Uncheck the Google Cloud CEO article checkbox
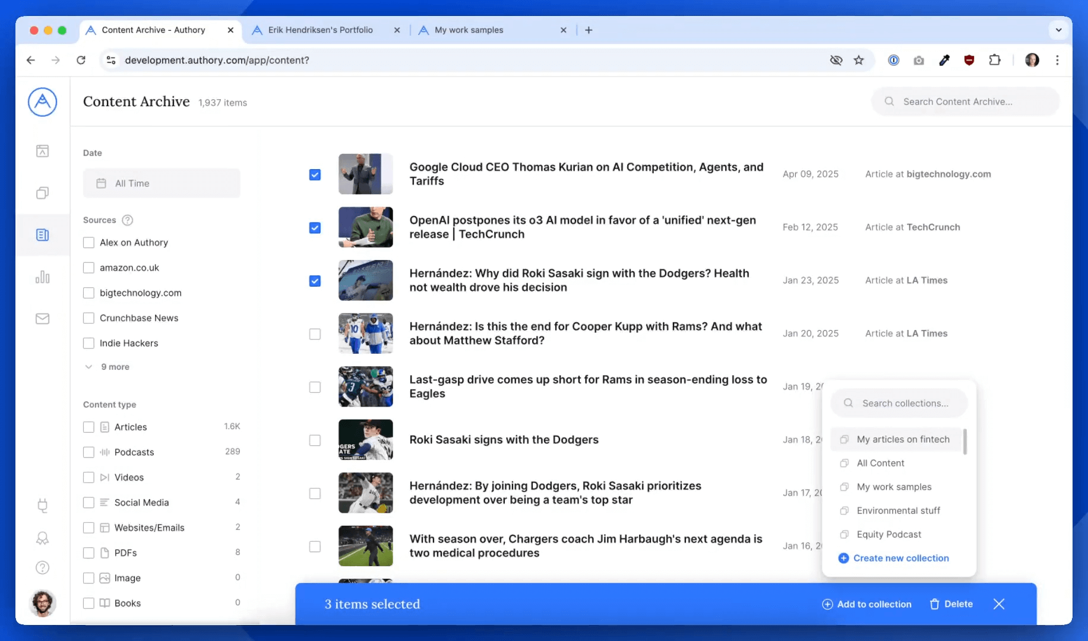Image resolution: width=1088 pixels, height=641 pixels. pyautogui.click(x=315, y=174)
